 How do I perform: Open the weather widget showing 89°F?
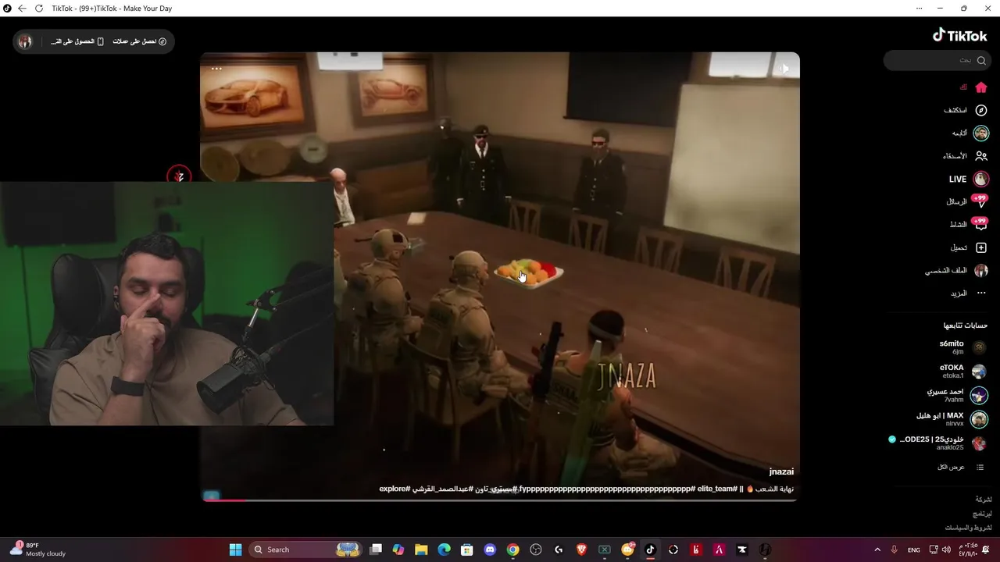[37, 550]
